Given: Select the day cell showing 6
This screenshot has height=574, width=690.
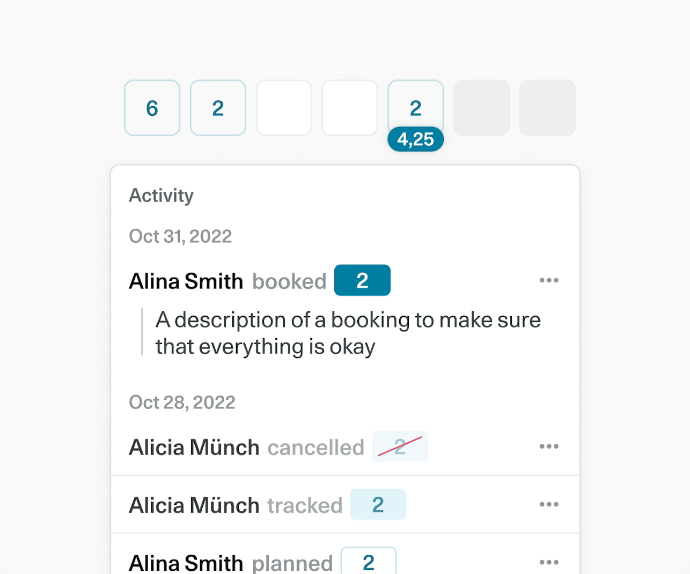Looking at the screenshot, I should [x=152, y=108].
